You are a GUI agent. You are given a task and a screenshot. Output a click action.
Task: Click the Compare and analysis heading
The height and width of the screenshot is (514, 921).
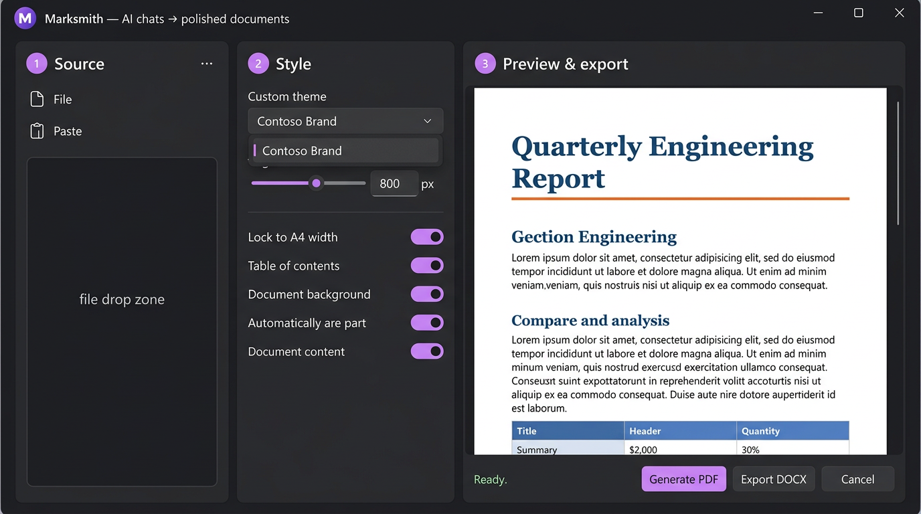pyautogui.click(x=590, y=321)
